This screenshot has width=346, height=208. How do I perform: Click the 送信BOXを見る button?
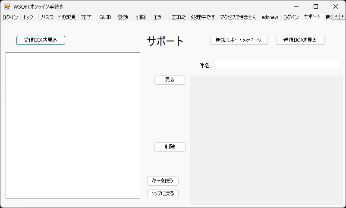[x=300, y=40]
